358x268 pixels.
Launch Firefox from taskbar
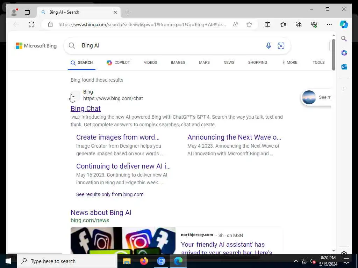(144, 261)
